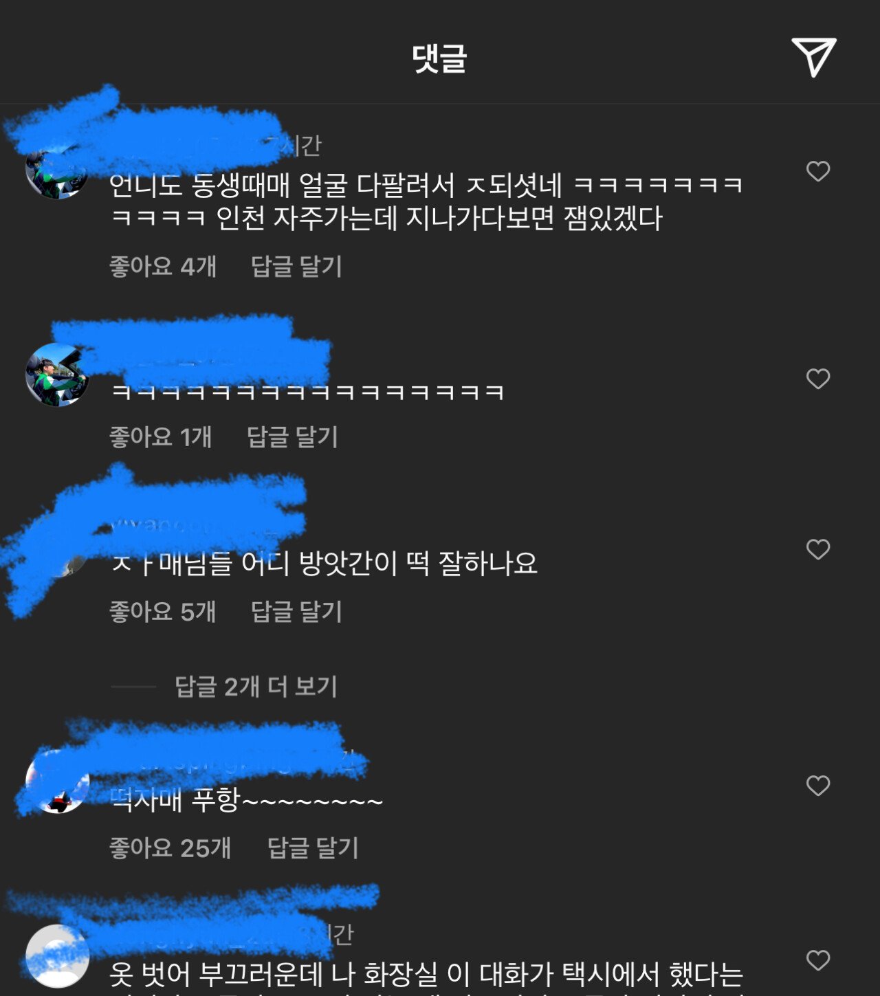Heart the 옷 벗어 부끄러운데 comment

tap(818, 960)
